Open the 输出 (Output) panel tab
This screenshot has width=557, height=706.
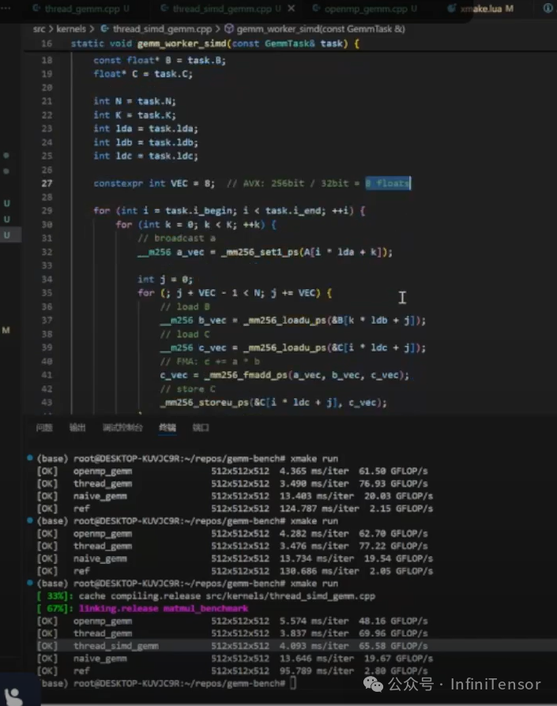[x=77, y=427]
